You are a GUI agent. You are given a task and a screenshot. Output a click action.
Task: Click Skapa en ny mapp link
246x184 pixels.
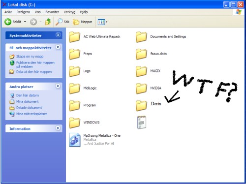point(30,57)
